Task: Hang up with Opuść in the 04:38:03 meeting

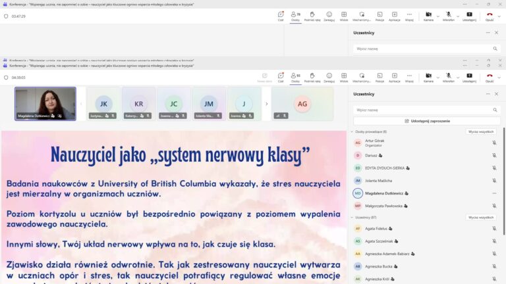Action: (x=490, y=78)
